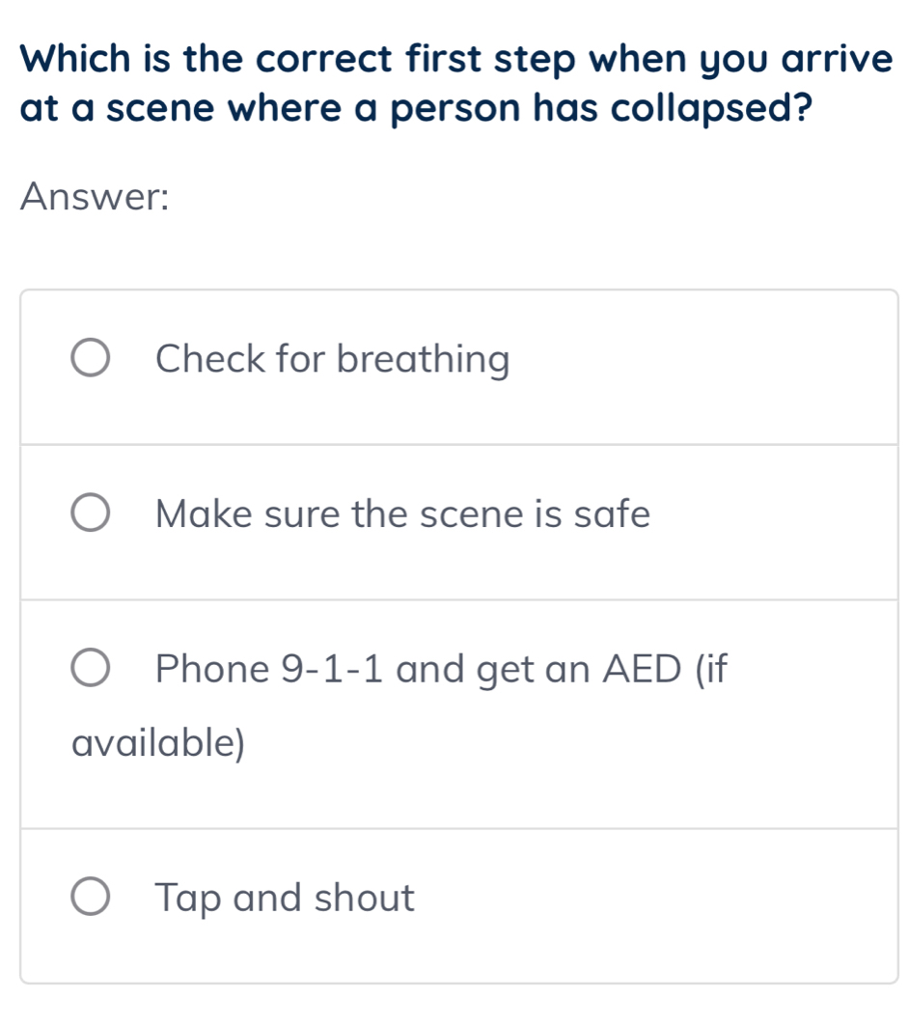Click the "Check for breathing" answer text

click(x=332, y=360)
